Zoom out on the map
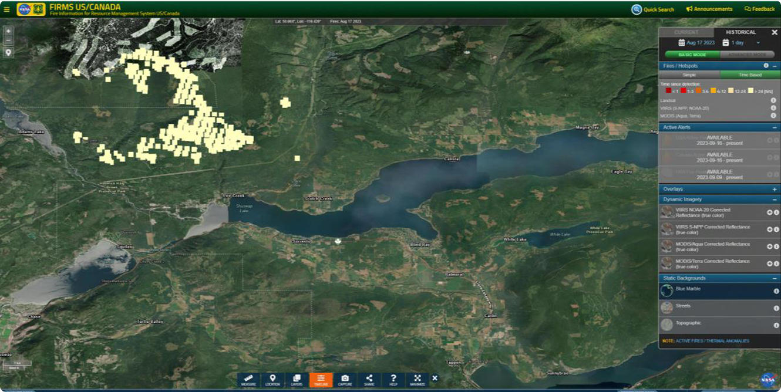This screenshot has width=781, height=392. [8, 41]
